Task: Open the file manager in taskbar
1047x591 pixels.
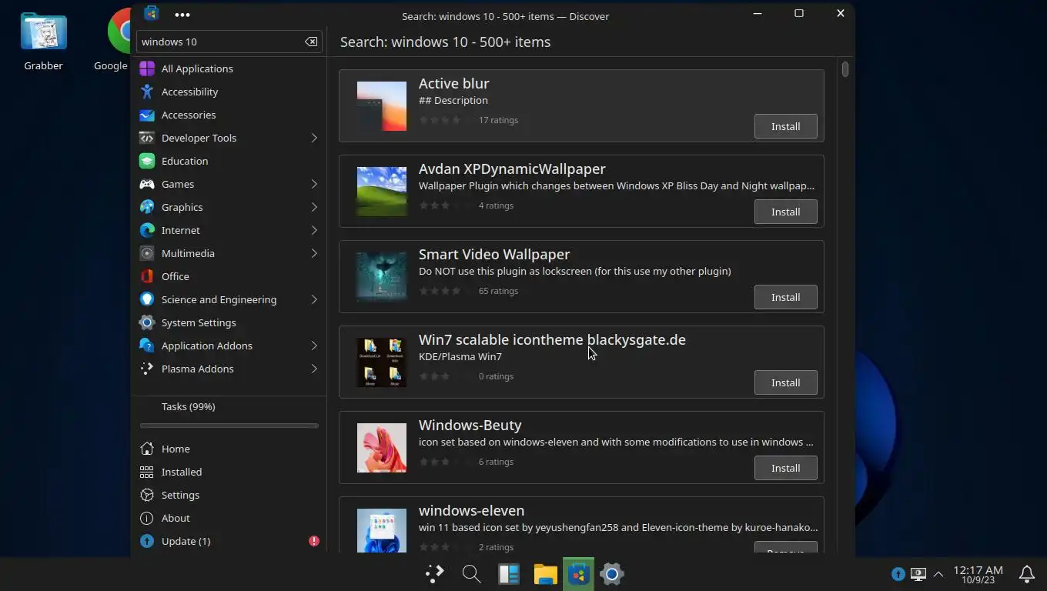Action: [545, 573]
